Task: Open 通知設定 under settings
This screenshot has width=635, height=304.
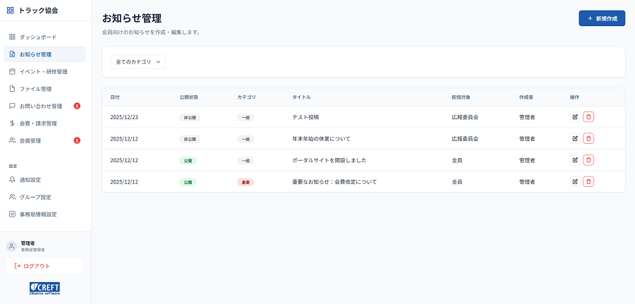Action: [30, 180]
